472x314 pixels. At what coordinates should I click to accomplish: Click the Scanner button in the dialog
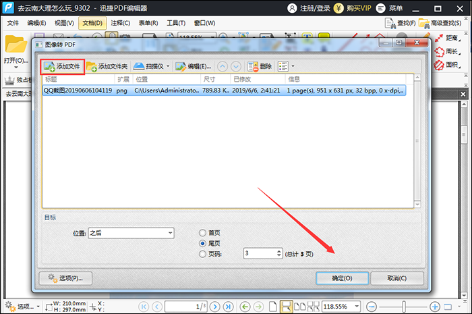tap(149, 66)
